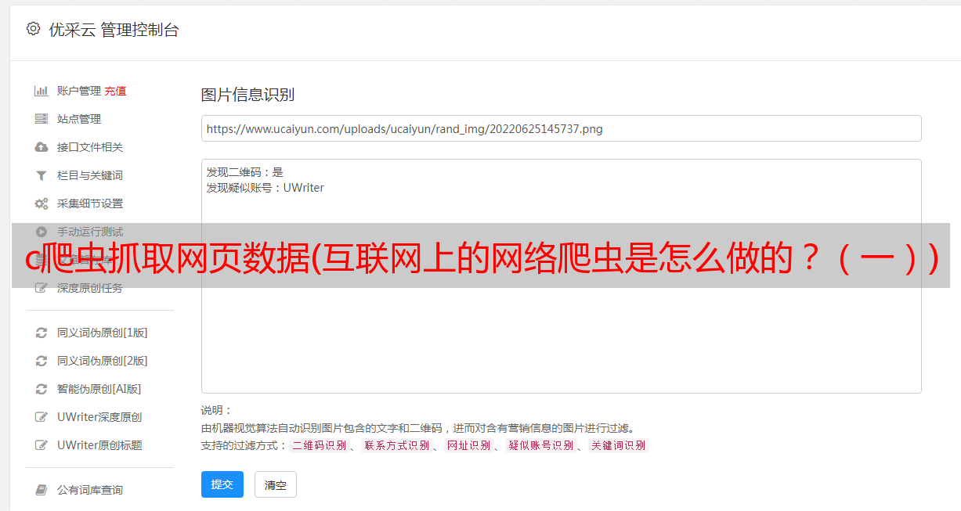Click the refresh icon for 同义词伪原创[2版]
This screenshot has width=961, height=511.
(x=42, y=361)
